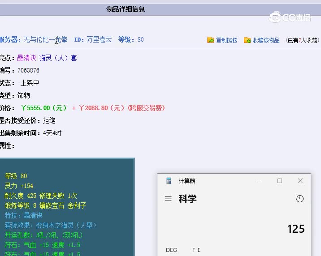Minimize the calculator window

[259, 181]
